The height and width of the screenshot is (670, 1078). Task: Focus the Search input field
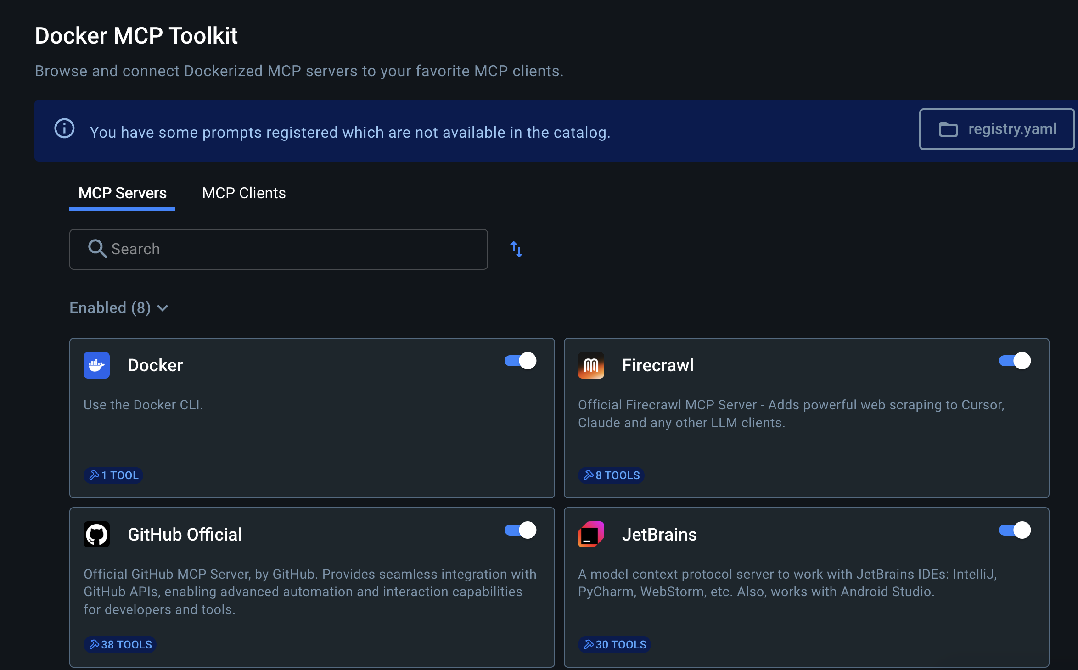[278, 249]
